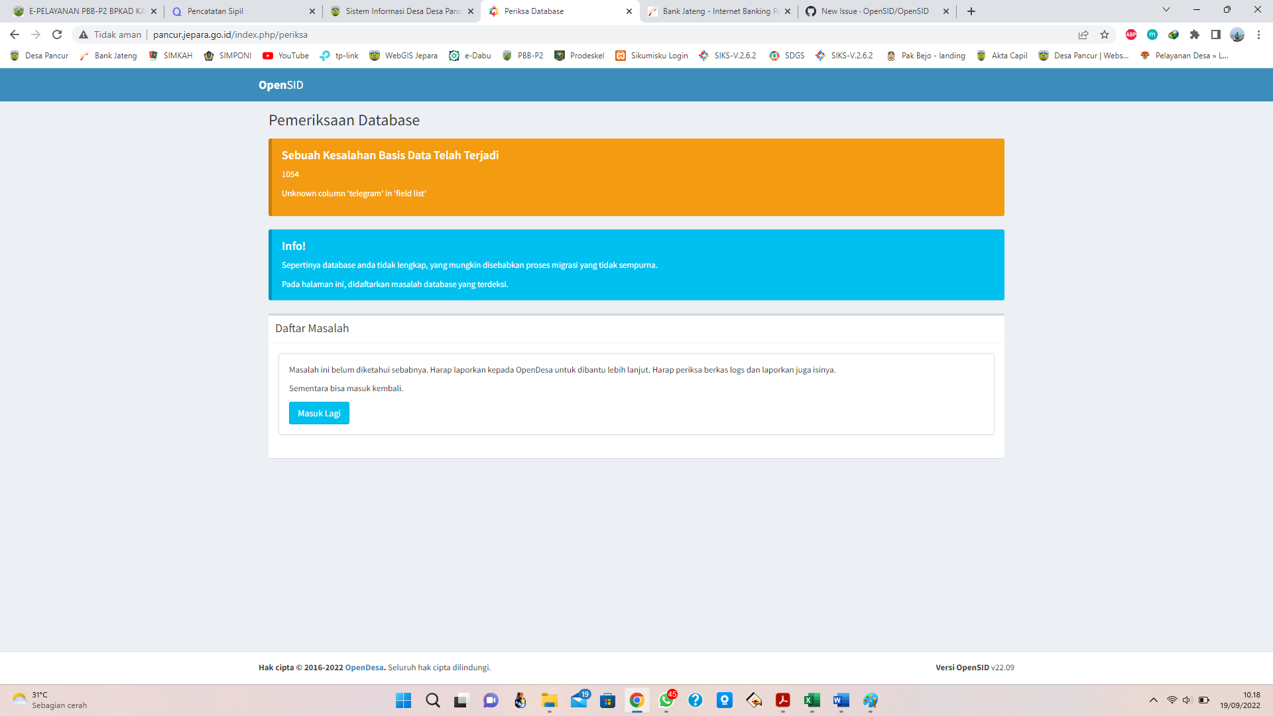Click the back navigation arrow
The image size is (1273, 716).
pos(13,34)
